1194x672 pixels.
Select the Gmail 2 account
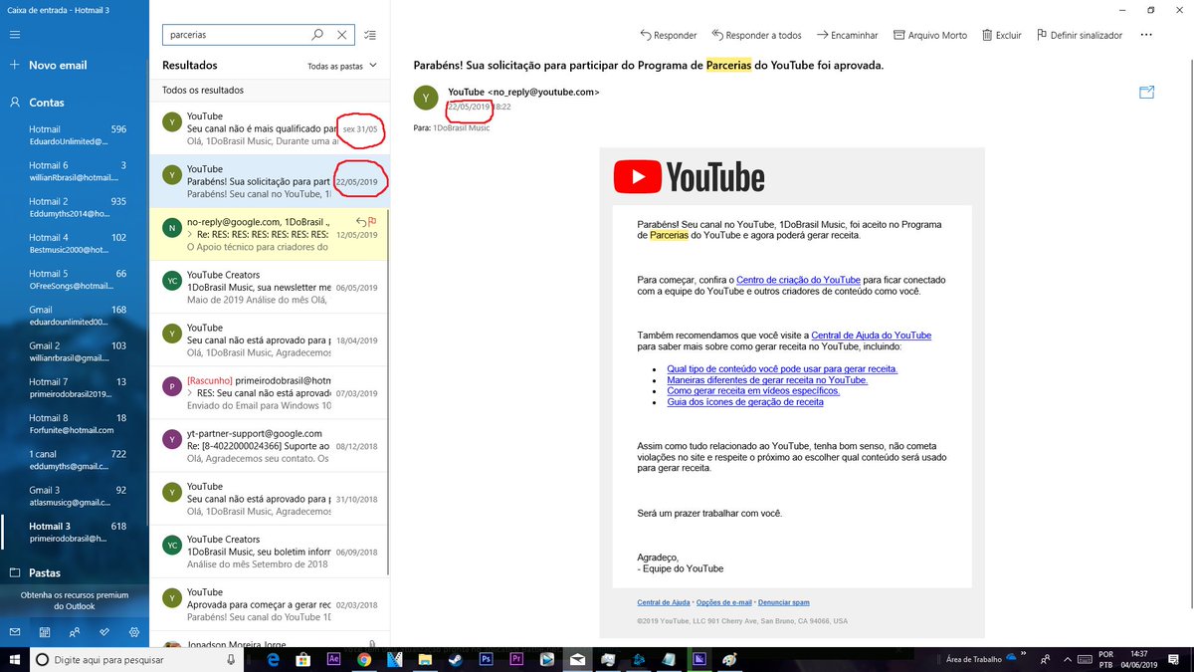[x=75, y=352]
